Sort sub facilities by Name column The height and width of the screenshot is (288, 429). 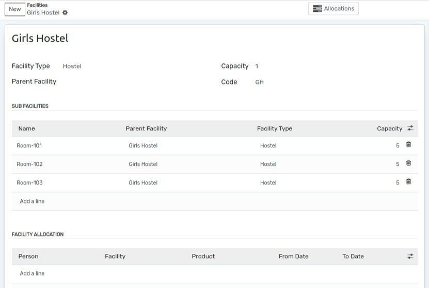[27, 129]
